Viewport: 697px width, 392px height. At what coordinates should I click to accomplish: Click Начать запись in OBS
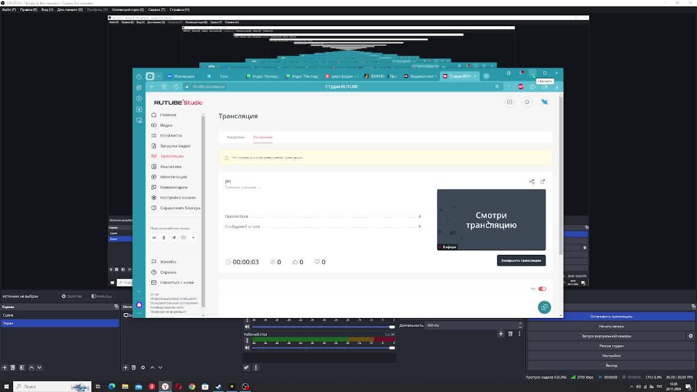tap(611, 326)
